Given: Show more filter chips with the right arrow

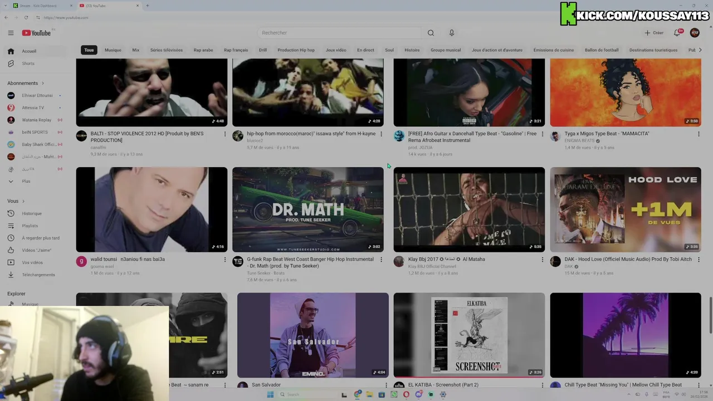Looking at the screenshot, I should [700, 50].
